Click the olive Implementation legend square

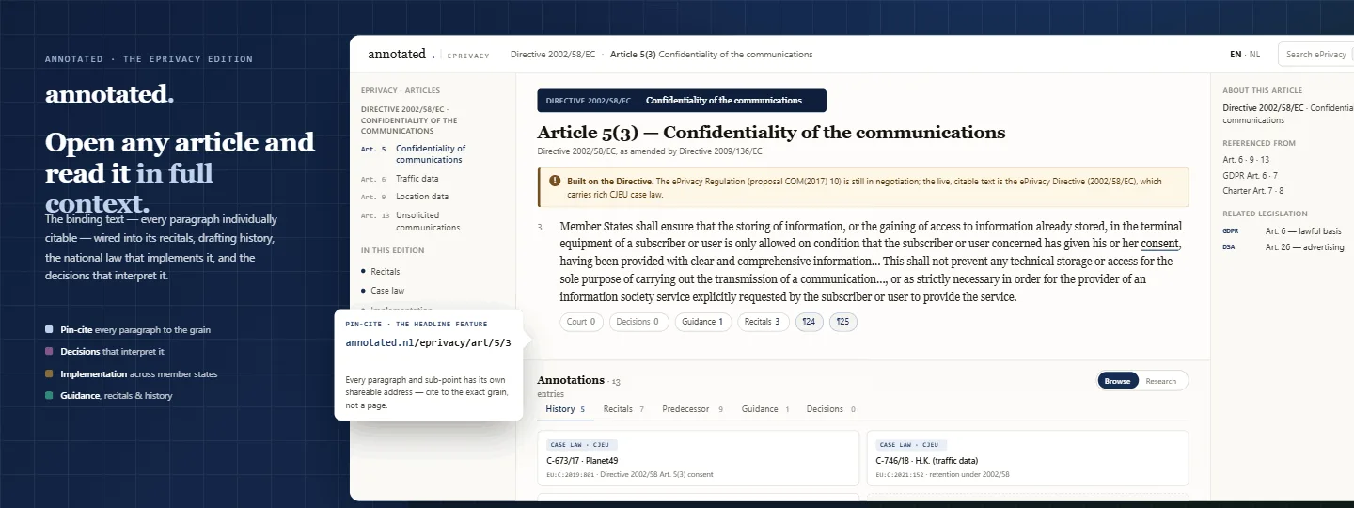click(49, 373)
